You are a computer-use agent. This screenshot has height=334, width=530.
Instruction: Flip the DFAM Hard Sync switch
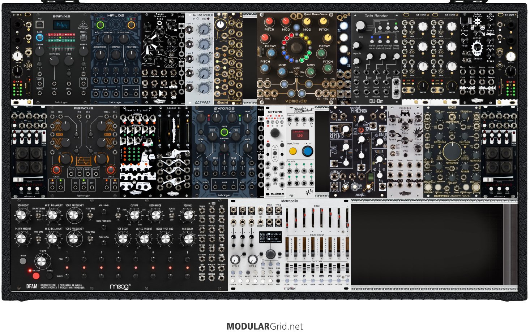pyautogui.click(x=39, y=238)
